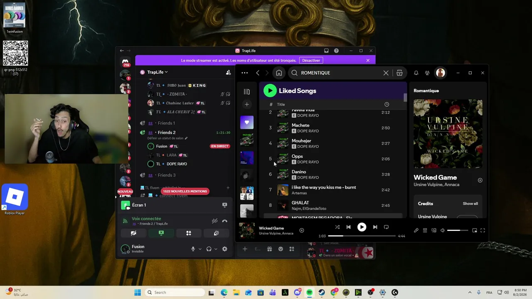
Task: Clear the ROMENTIQUE search text
Action: (x=386, y=73)
